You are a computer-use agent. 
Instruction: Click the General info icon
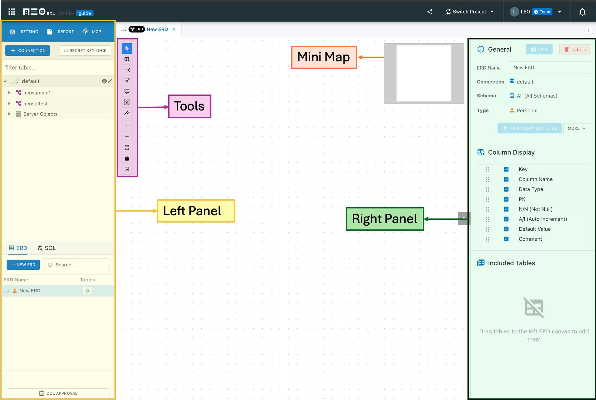[481, 49]
